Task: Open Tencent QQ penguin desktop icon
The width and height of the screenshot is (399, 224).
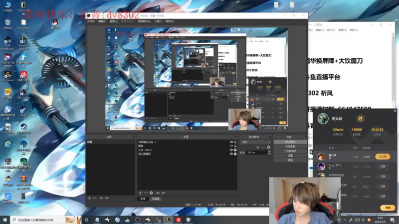Action: (55, 24)
